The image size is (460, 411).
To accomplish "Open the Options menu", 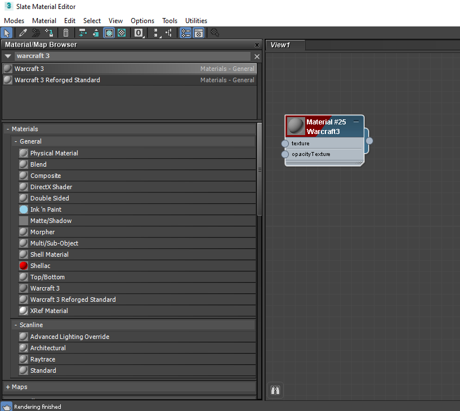I will click(142, 21).
